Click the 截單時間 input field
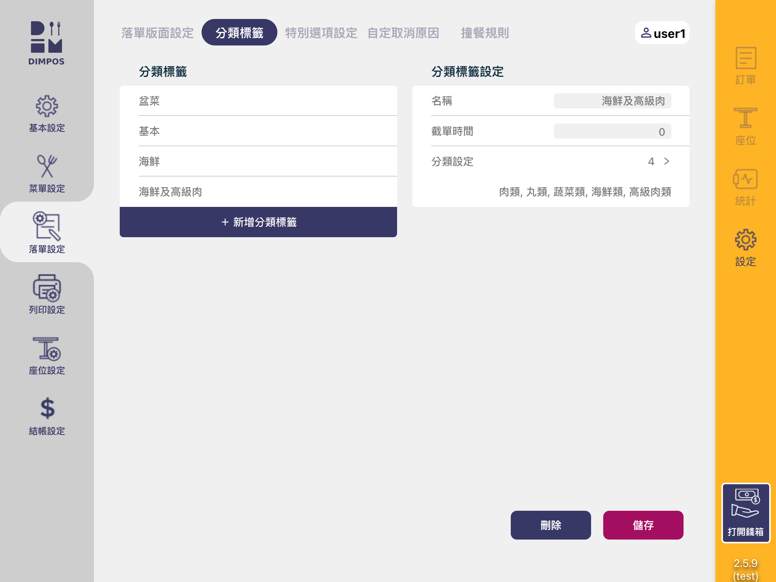This screenshot has width=776, height=582. coord(612,131)
